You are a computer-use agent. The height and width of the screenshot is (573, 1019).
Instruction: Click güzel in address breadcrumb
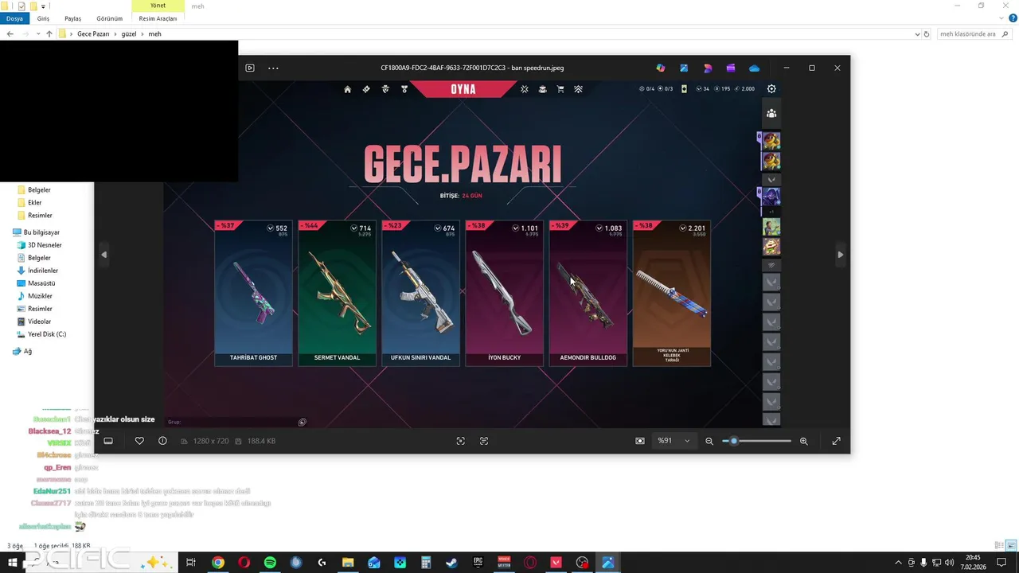point(129,34)
